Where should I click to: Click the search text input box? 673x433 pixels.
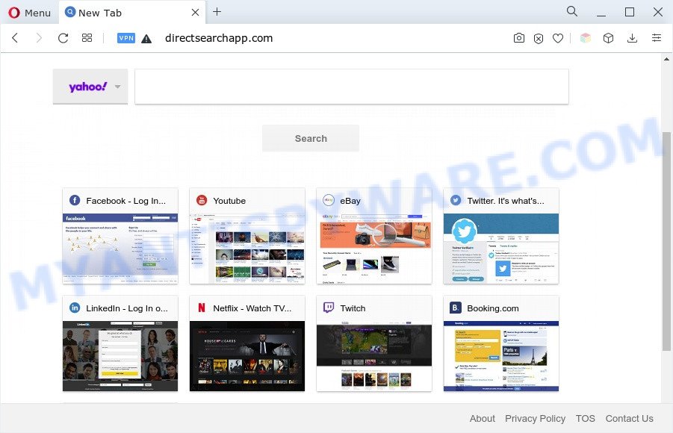click(x=352, y=87)
